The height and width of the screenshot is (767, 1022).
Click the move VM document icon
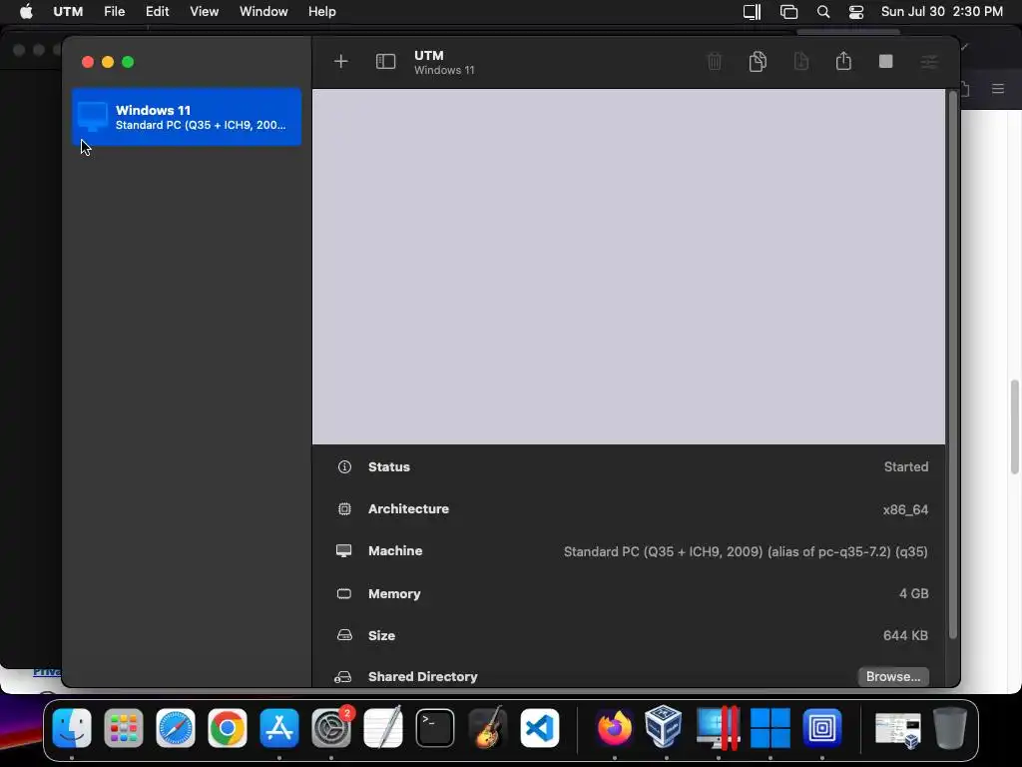pyautogui.click(x=801, y=61)
